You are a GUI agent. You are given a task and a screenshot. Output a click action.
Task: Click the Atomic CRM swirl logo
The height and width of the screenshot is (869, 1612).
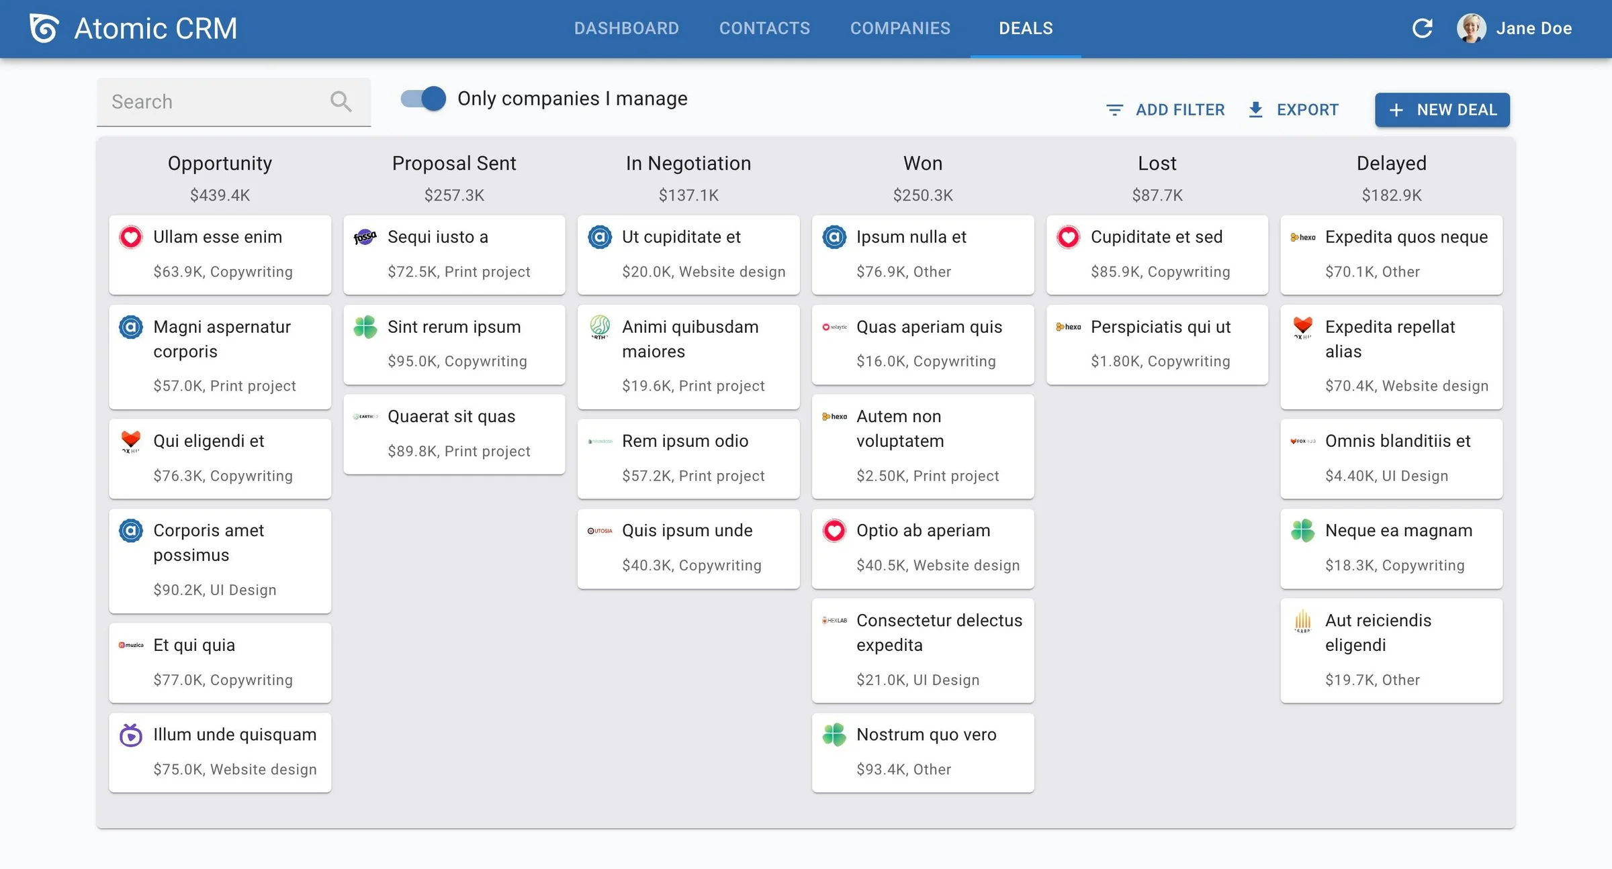44,28
